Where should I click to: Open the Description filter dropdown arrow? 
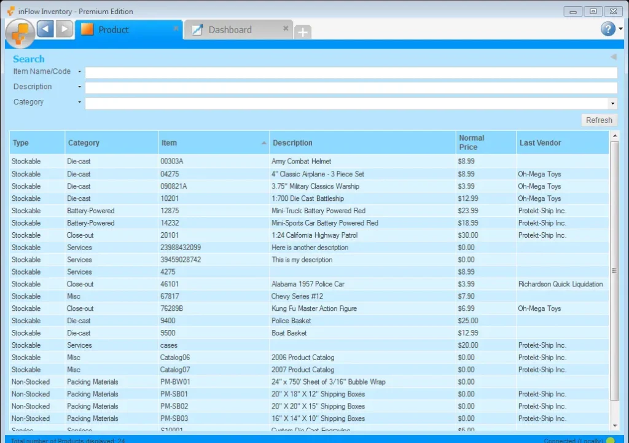79,87
